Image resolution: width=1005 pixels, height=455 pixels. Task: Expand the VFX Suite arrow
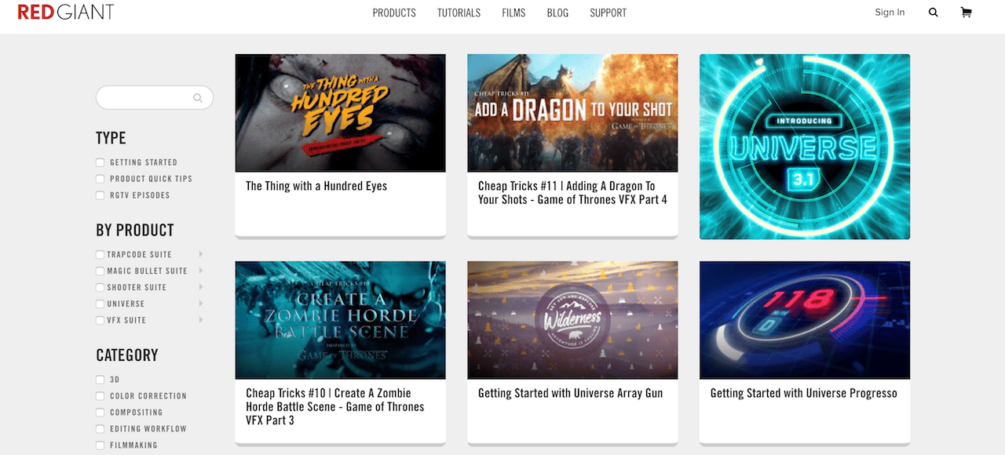pos(201,320)
